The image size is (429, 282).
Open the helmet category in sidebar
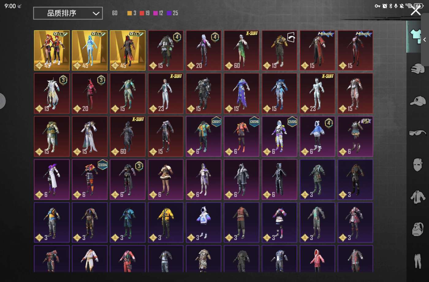pos(417,69)
